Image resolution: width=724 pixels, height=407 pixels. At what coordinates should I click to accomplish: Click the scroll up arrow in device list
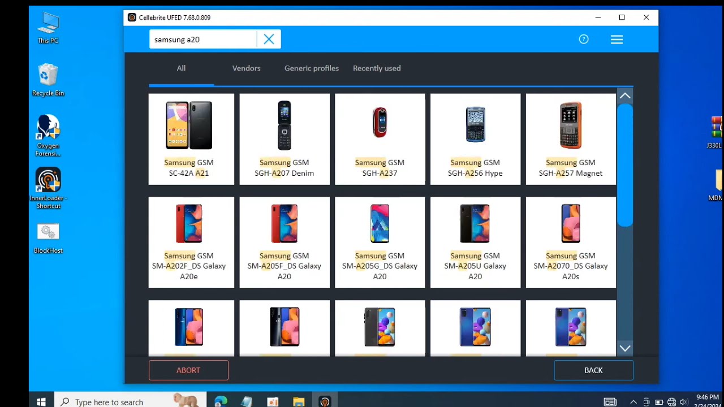point(625,96)
